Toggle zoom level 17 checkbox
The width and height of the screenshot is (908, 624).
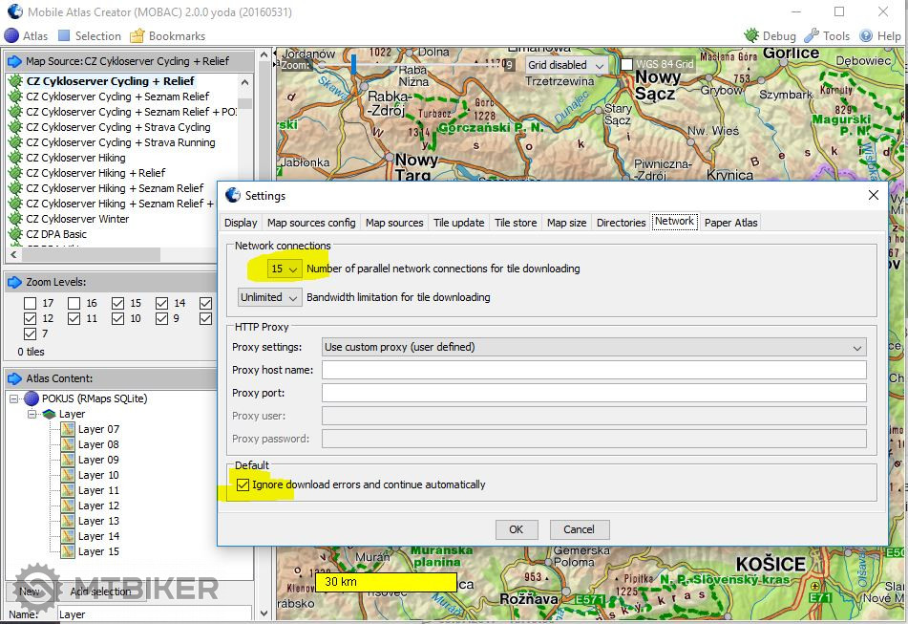coord(31,303)
